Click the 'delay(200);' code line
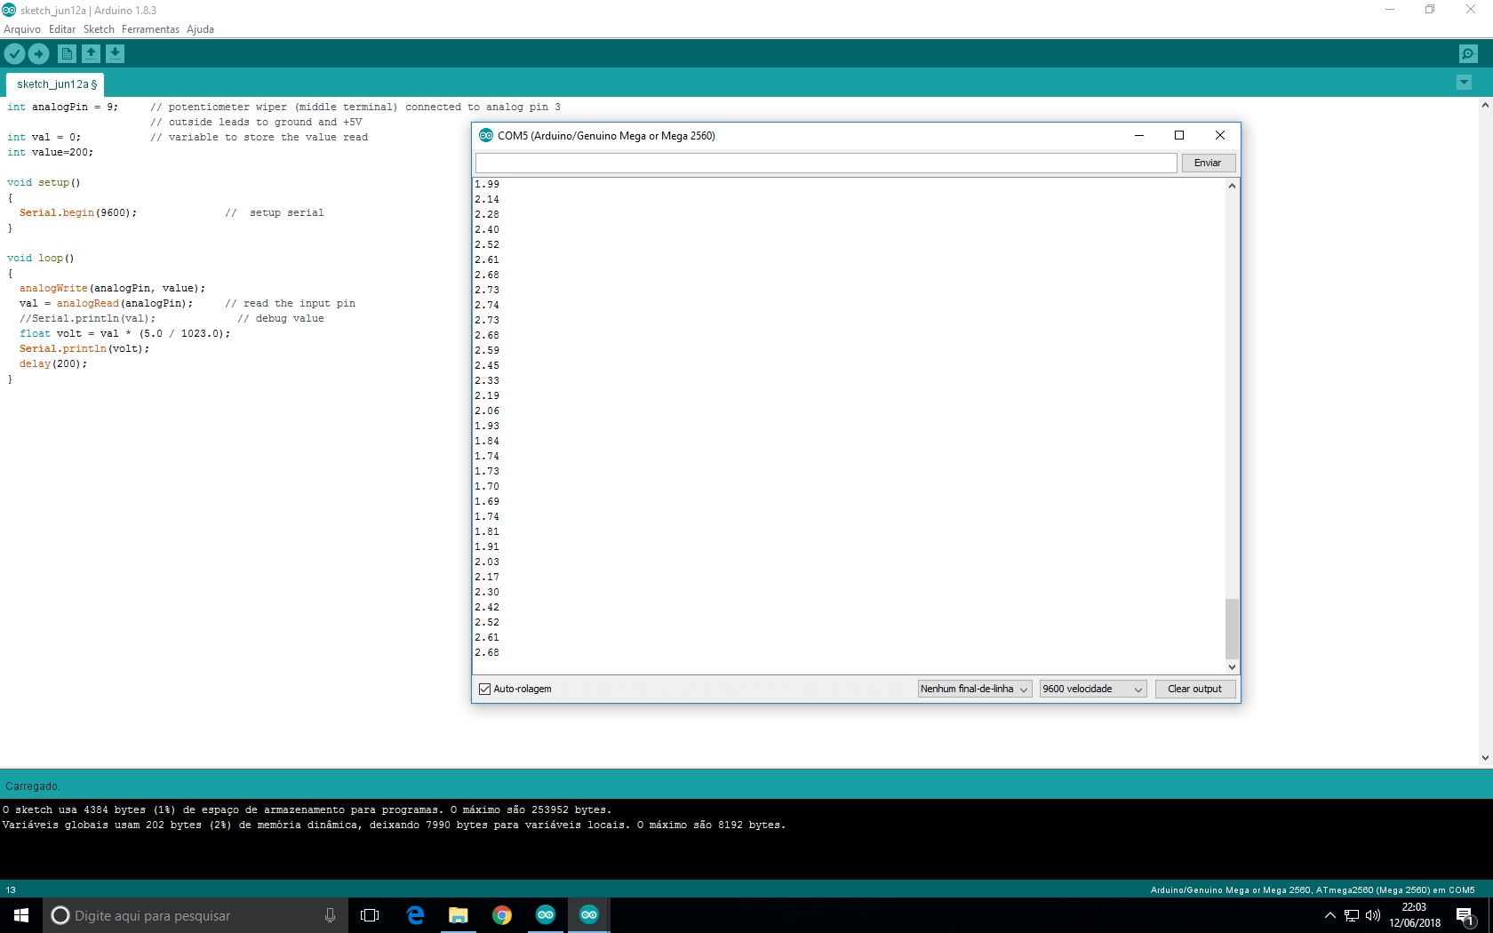The image size is (1493, 933). point(53,363)
